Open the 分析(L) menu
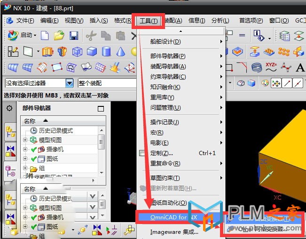The width and height of the screenshot is (306, 239). coord(220,21)
